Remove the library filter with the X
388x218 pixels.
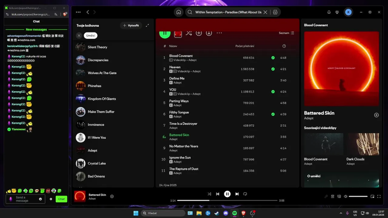(x=79, y=35)
